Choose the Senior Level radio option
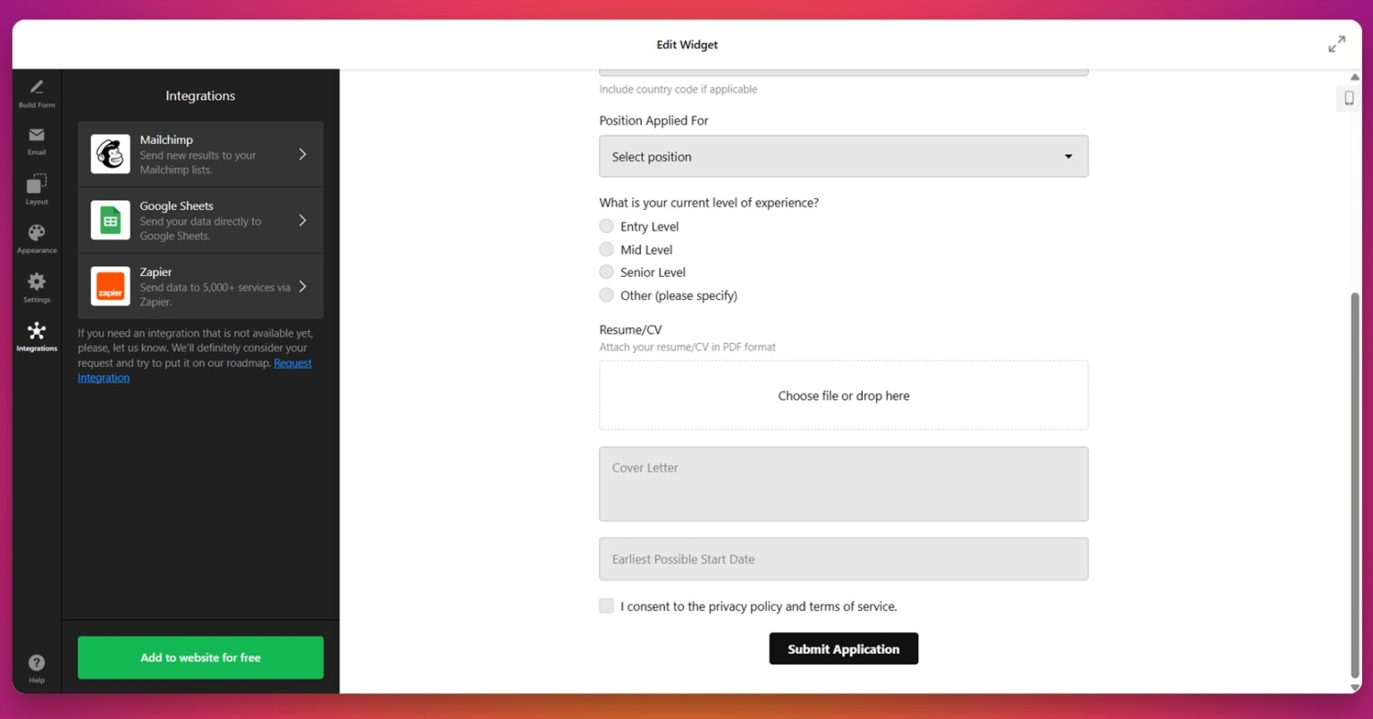 click(x=606, y=272)
